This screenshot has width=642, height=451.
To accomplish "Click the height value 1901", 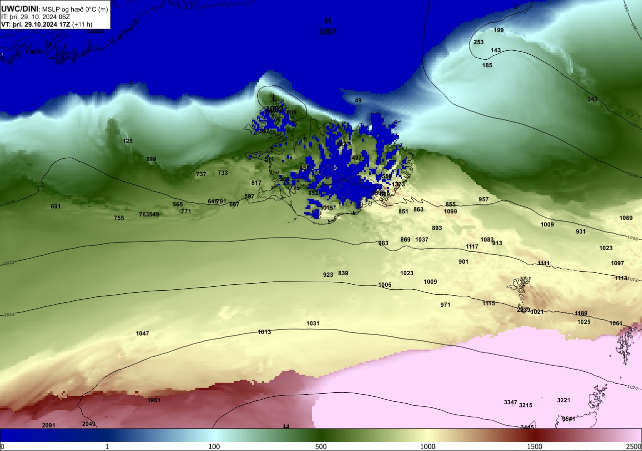I will pos(154,400).
